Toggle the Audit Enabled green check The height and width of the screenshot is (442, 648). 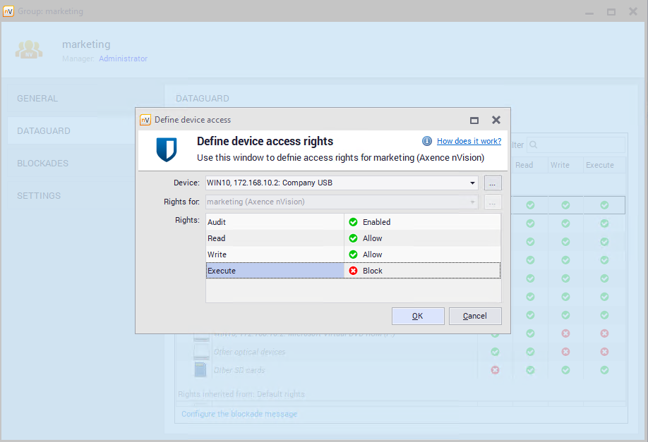coord(353,222)
